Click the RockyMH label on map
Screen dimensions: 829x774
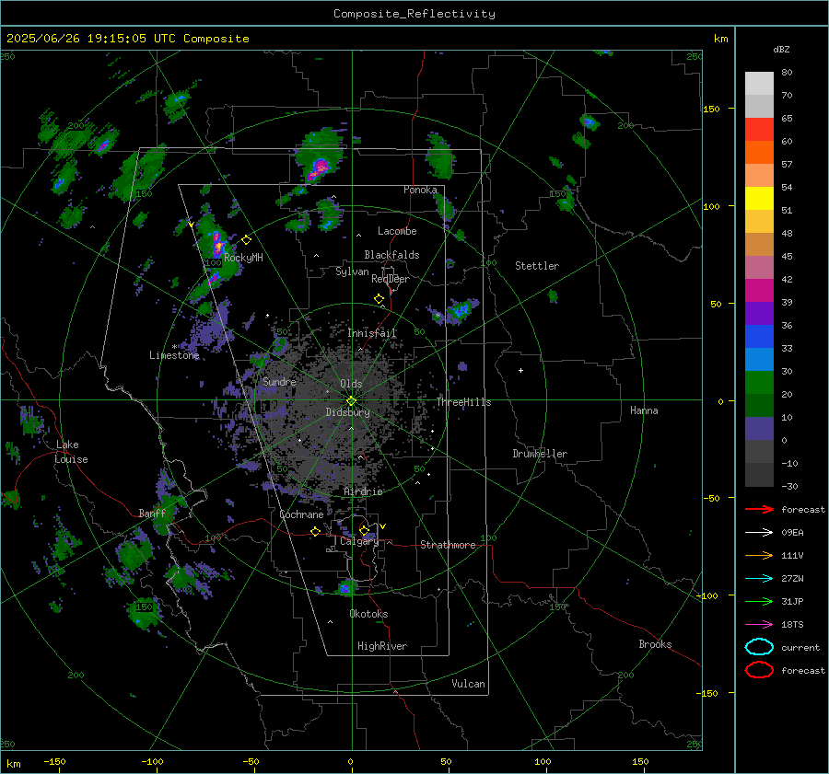tap(243, 258)
